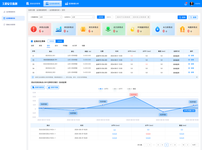Switch the time range to 自定义

coord(109,17)
